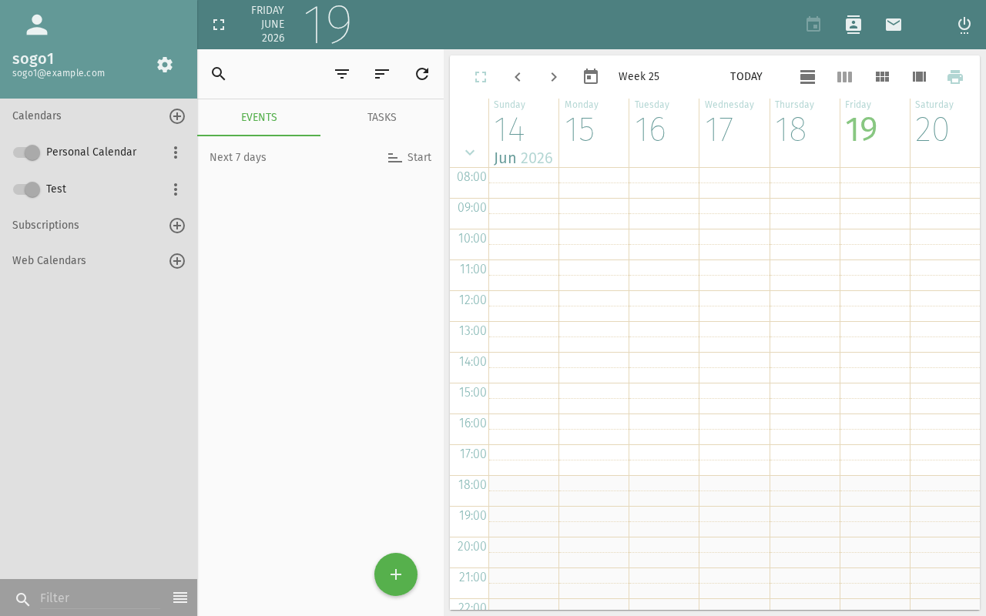Select Tuesday 16 day header
Viewport: 986px width, 616px height.
(664, 132)
